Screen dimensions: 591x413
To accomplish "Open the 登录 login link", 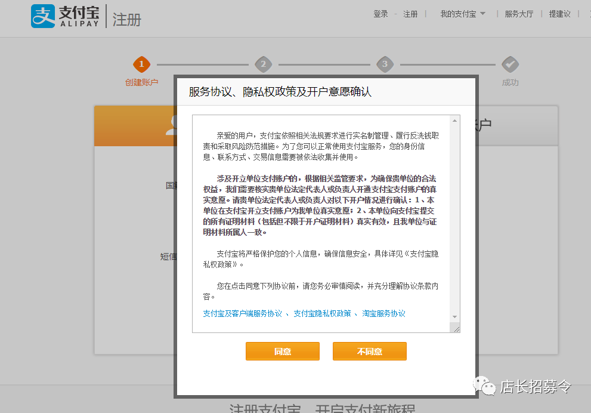I will click(x=380, y=14).
